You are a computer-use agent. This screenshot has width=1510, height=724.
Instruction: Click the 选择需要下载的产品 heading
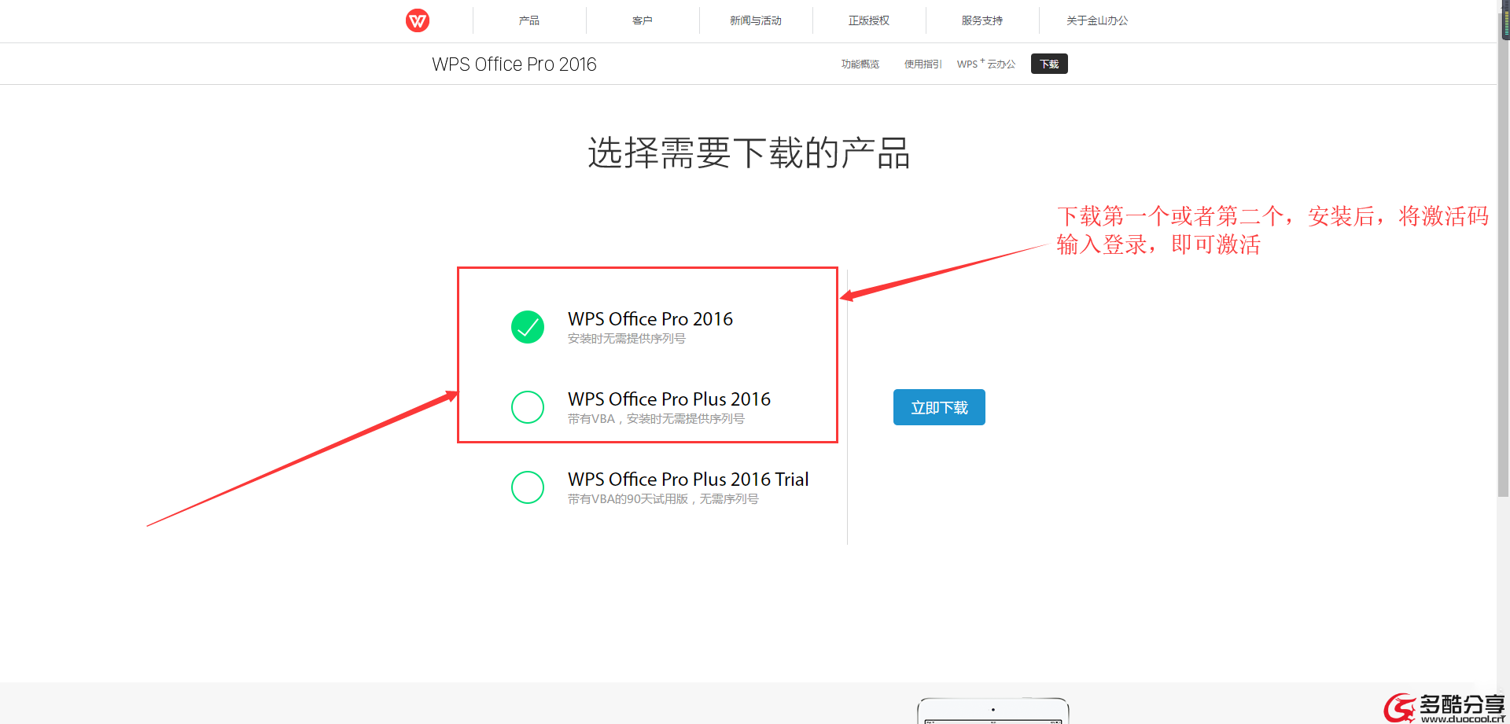(749, 153)
